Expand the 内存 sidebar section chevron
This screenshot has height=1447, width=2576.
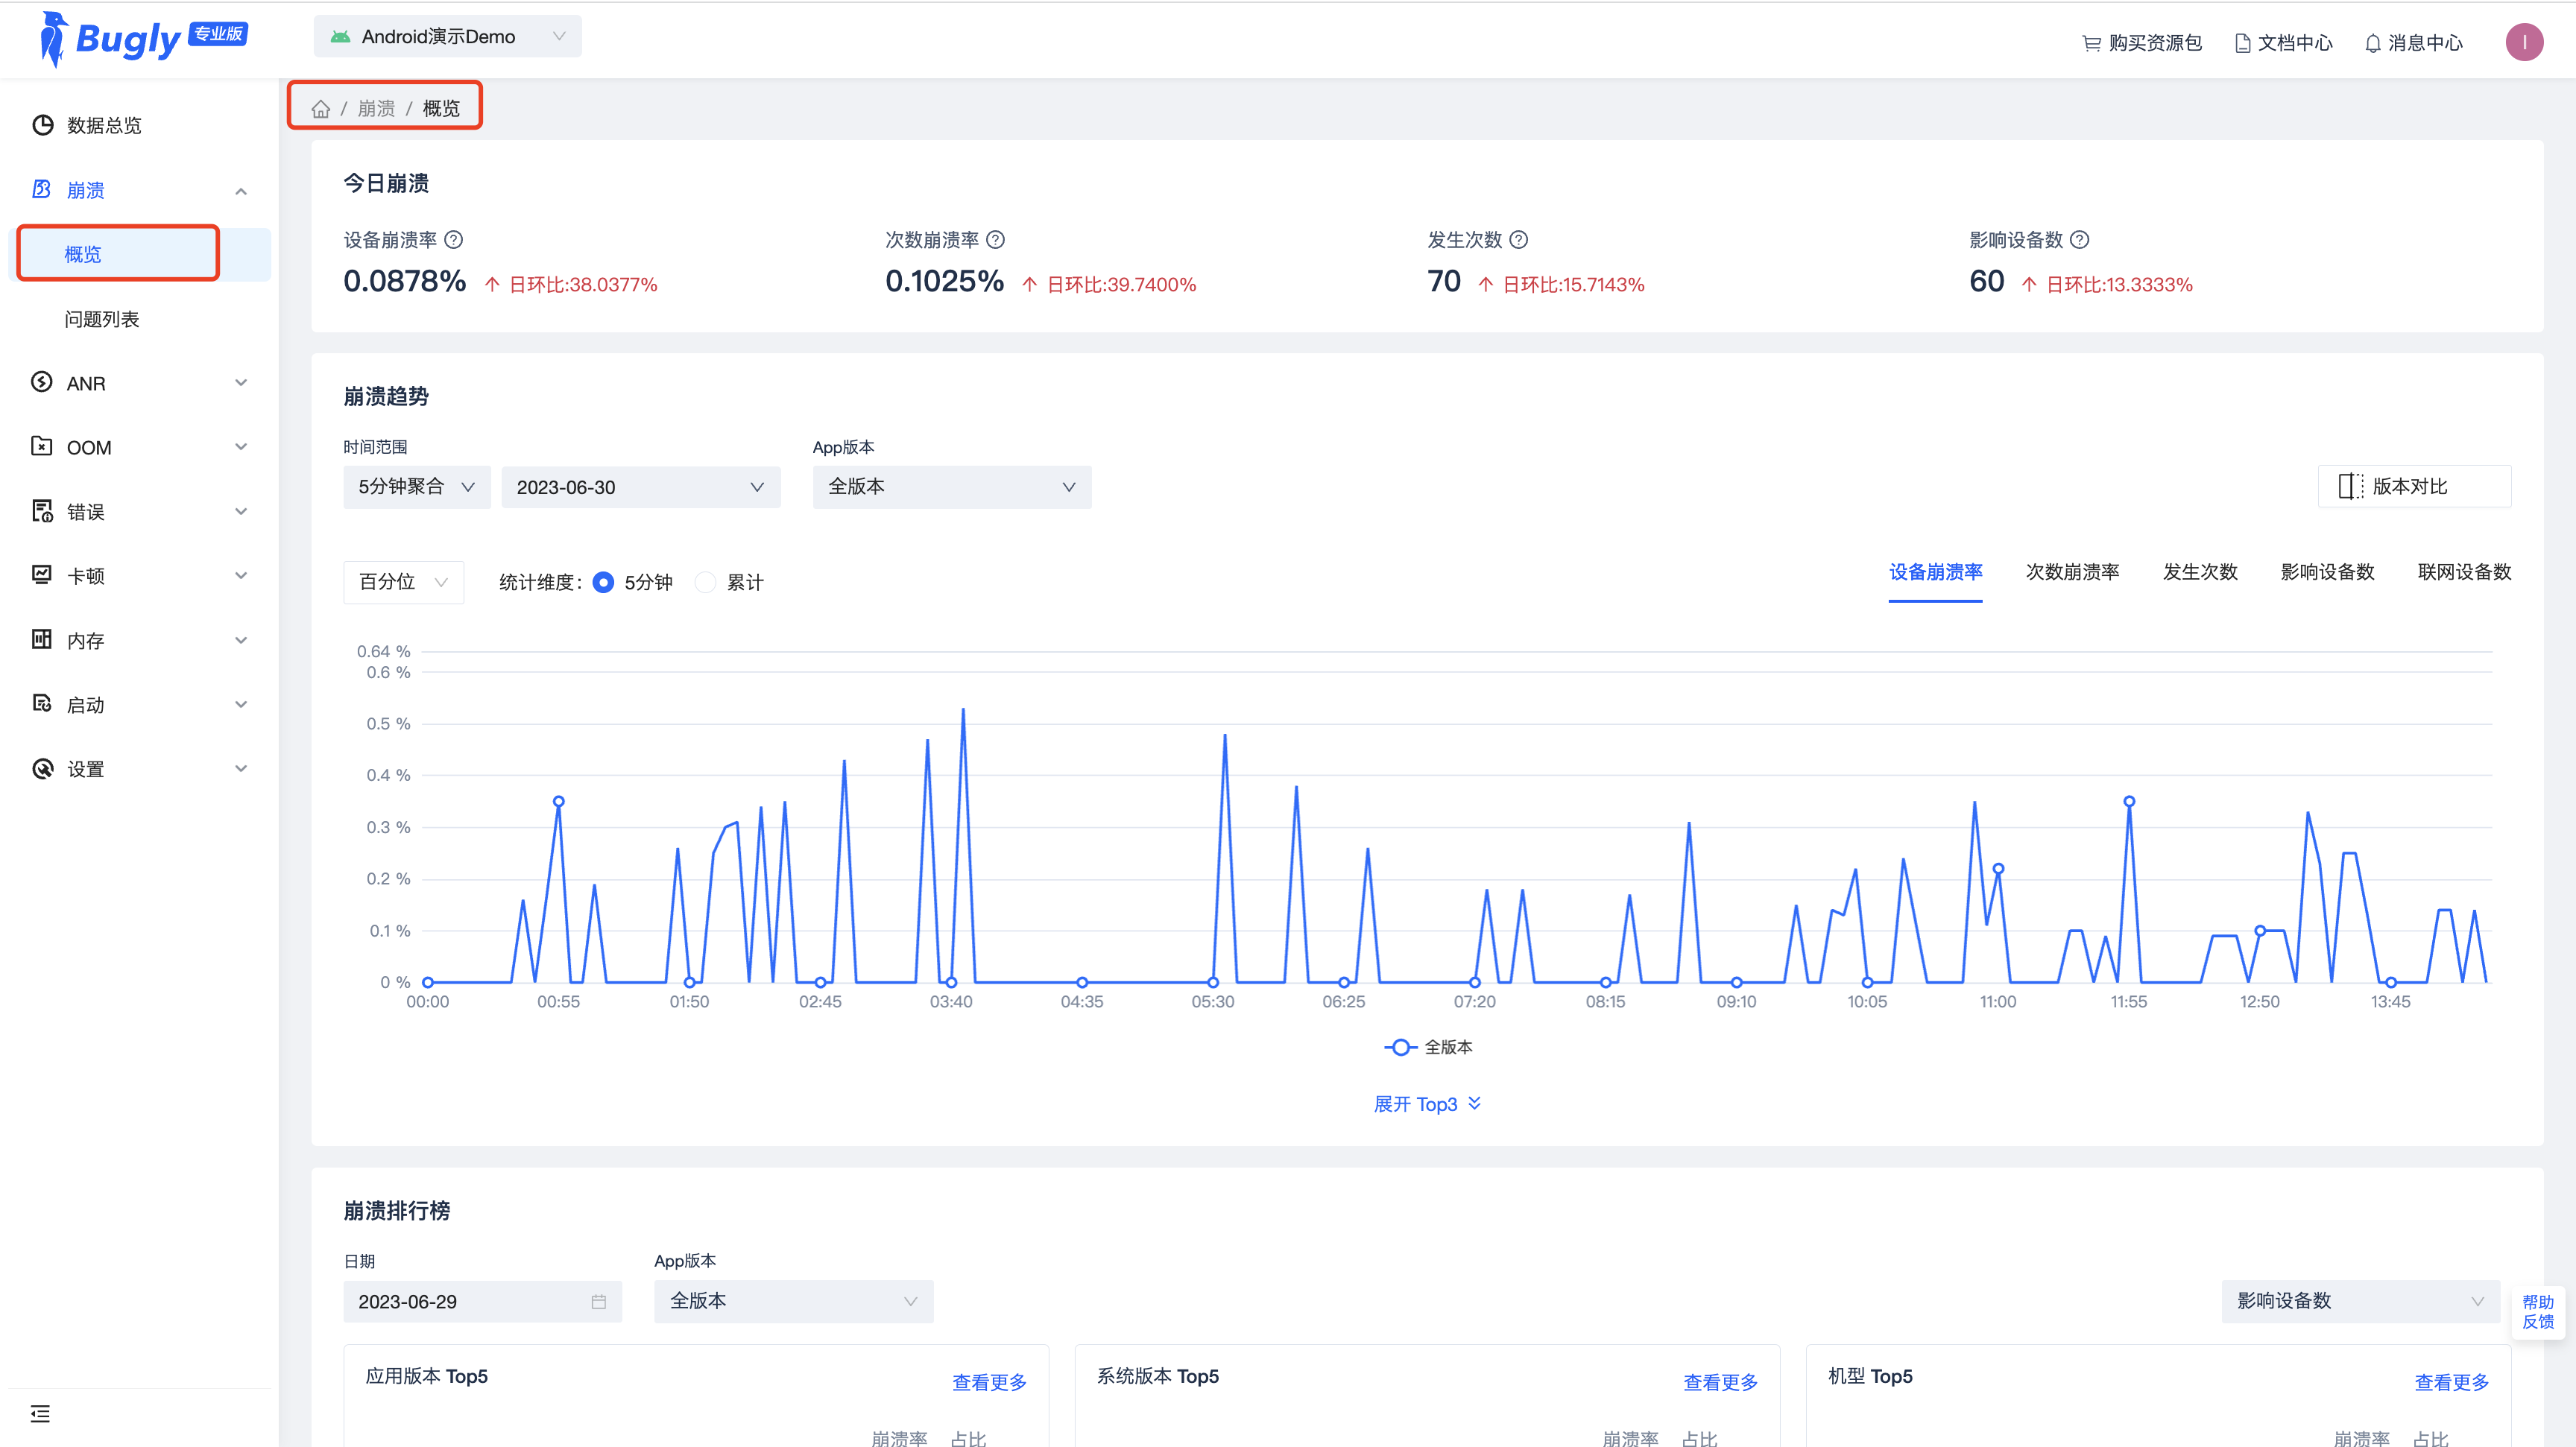[x=241, y=641]
